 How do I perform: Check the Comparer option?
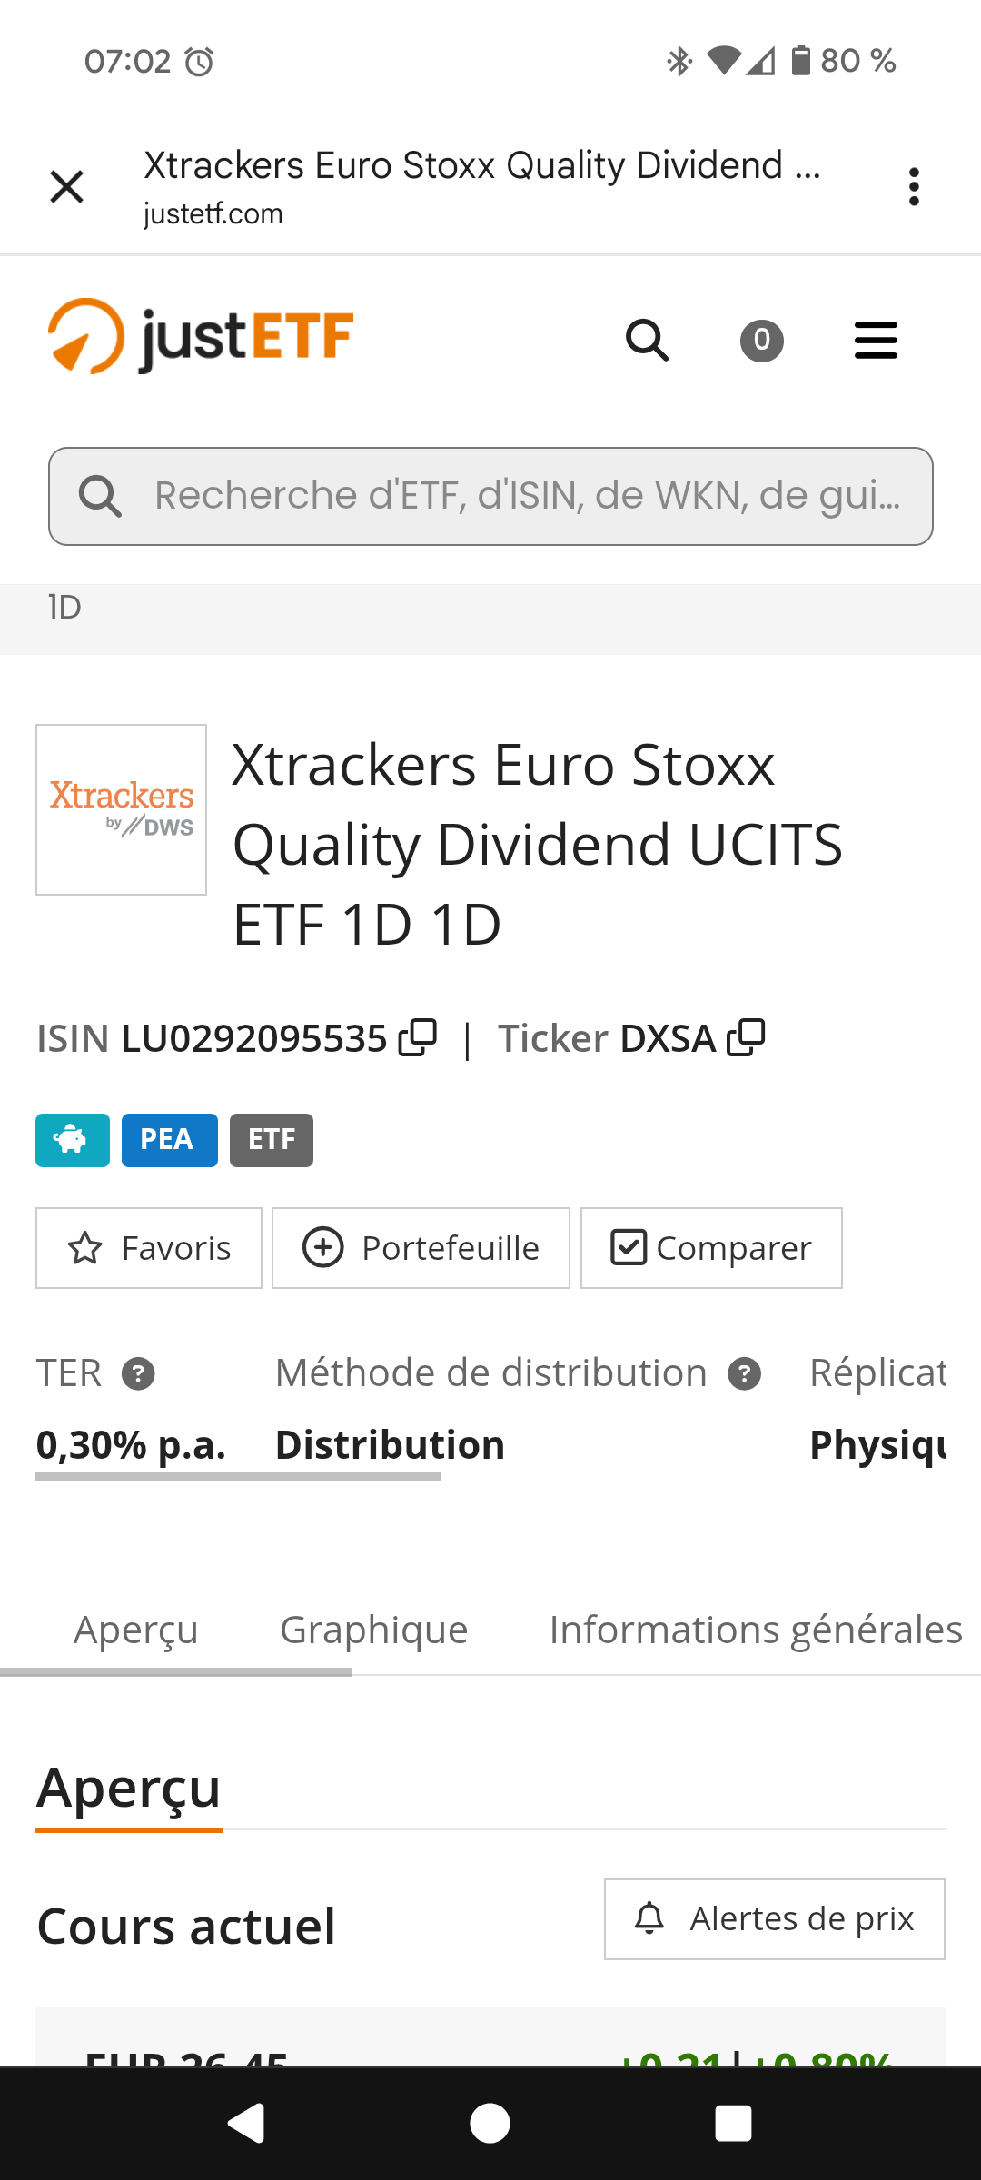[x=711, y=1248]
